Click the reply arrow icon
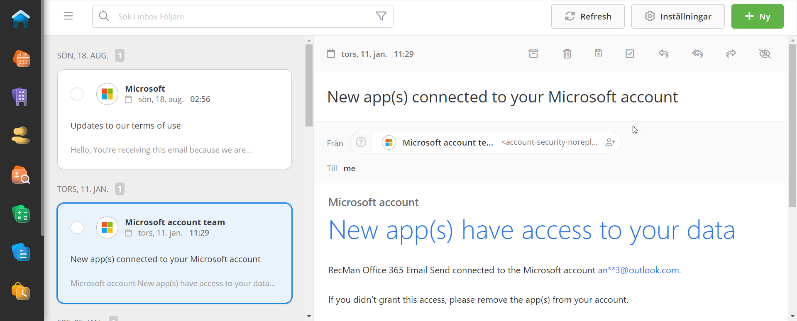Screen dimensions: 797x321 coord(663,53)
